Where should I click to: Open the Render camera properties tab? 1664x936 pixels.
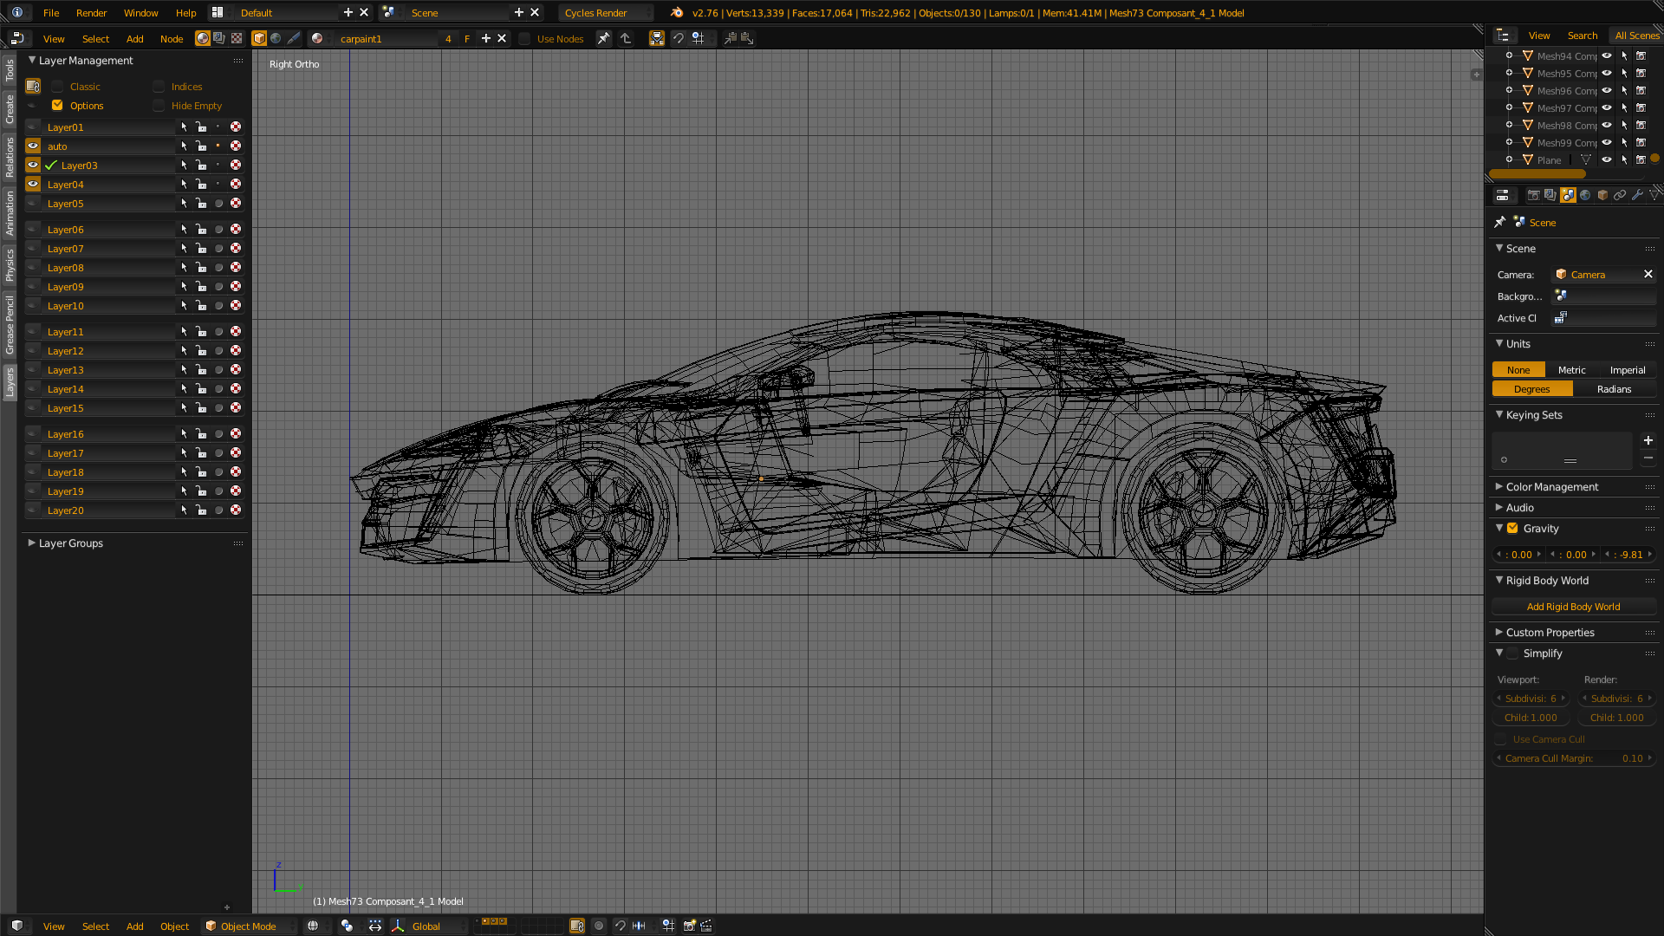(1533, 195)
